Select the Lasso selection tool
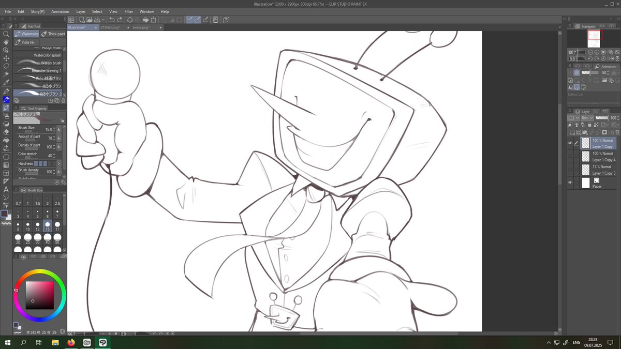The height and width of the screenshot is (349, 621). tap(6, 67)
